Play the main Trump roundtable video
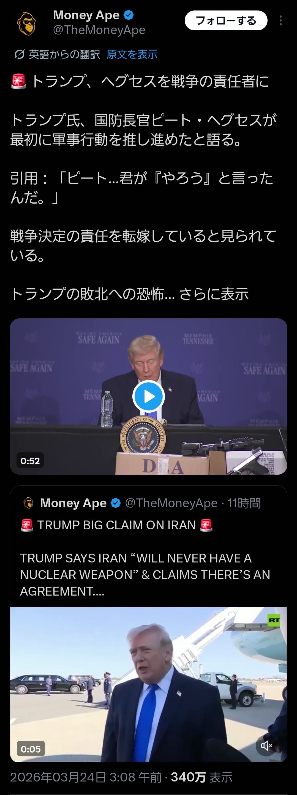297x795 pixels. tap(149, 396)
